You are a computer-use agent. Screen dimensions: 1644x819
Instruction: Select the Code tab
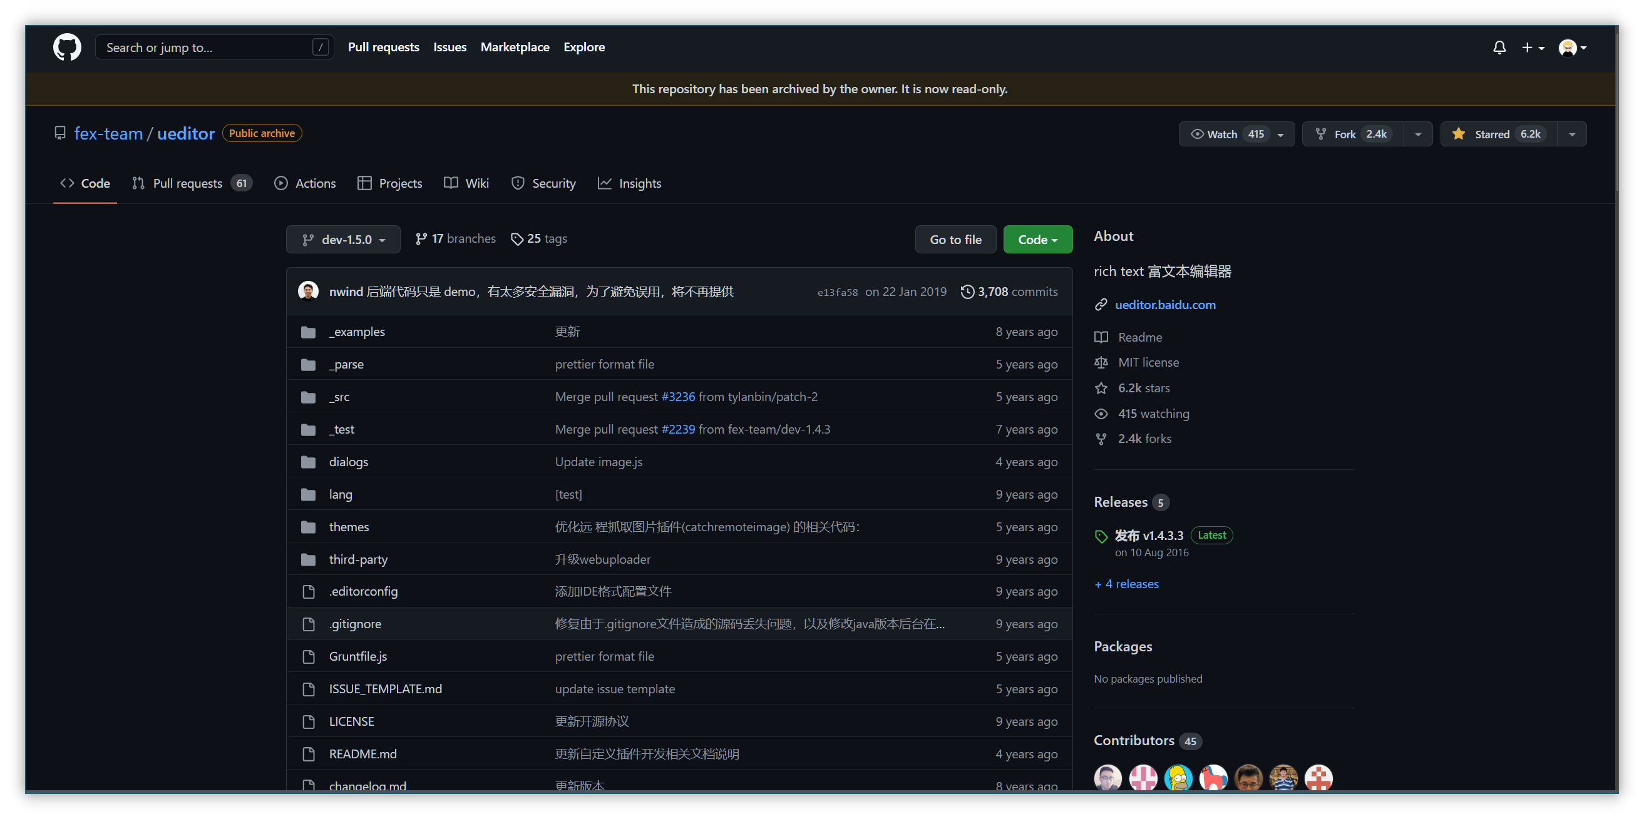(x=85, y=184)
